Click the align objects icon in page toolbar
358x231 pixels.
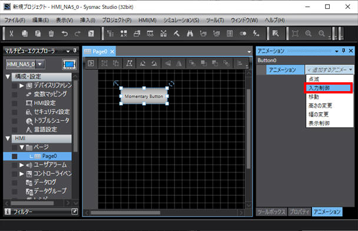pyautogui.click(x=240, y=63)
